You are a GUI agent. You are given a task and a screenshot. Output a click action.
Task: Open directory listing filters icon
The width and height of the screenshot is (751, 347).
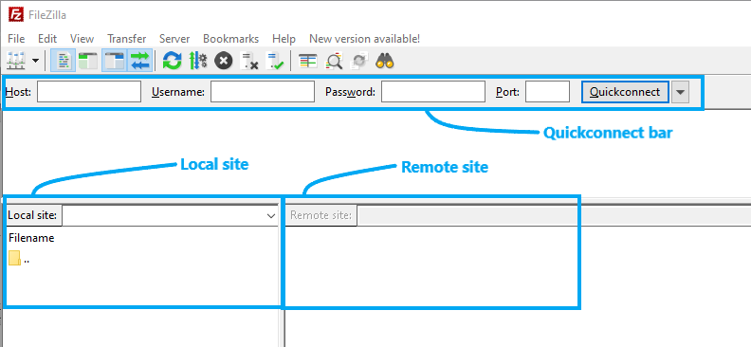[x=307, y=61]
